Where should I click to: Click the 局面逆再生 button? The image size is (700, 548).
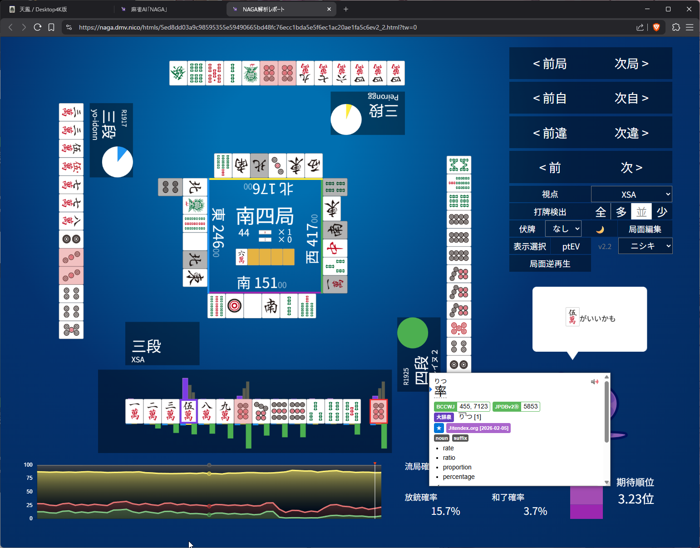point(550,264)
